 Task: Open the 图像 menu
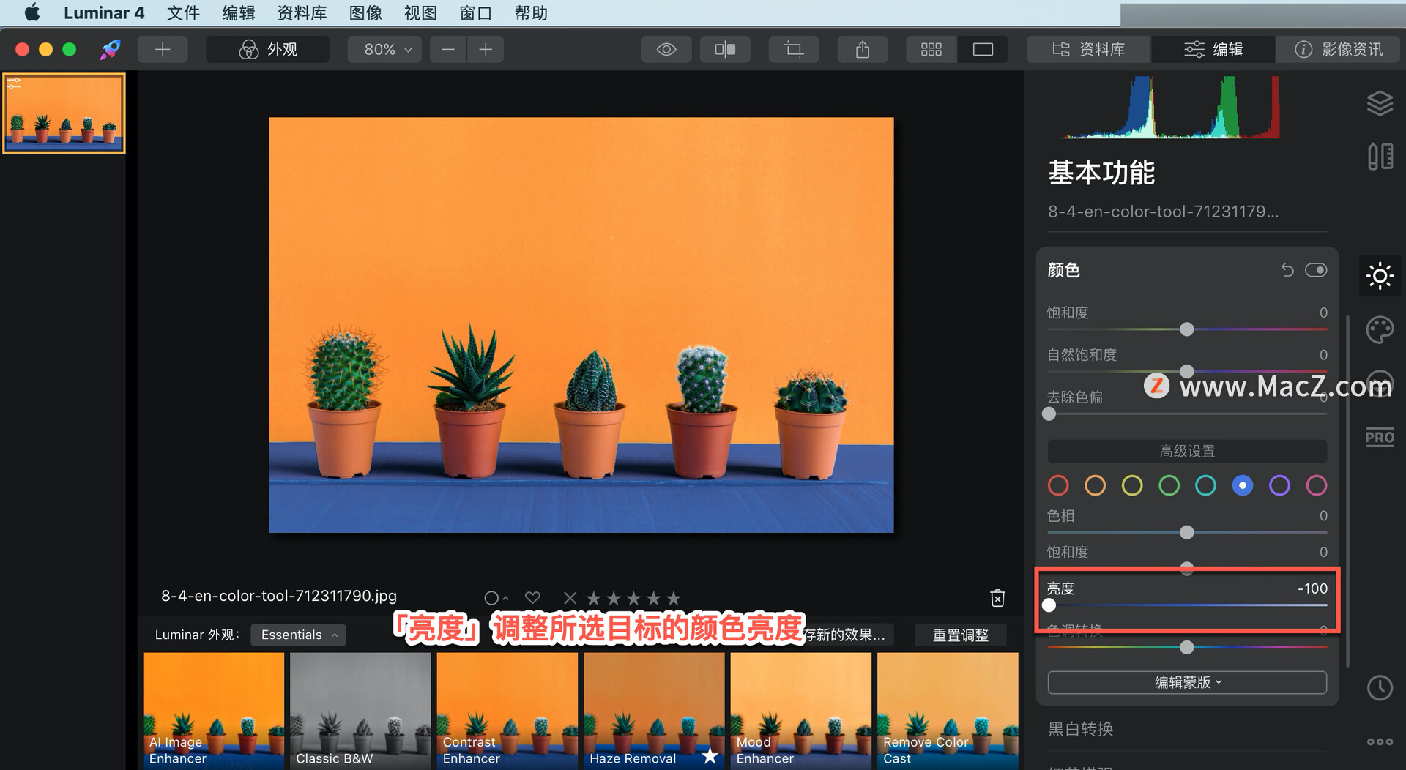coord(365,12)
